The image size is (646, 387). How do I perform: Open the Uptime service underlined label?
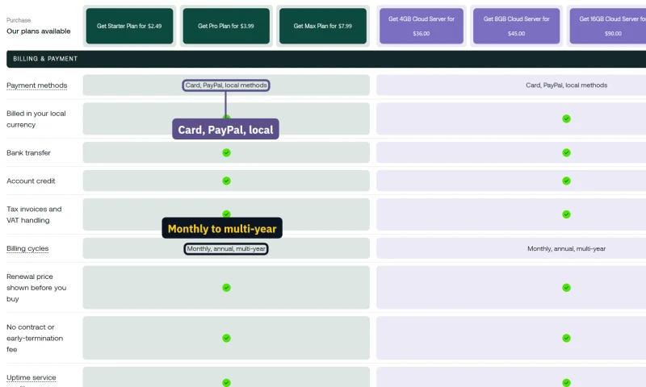31,377
